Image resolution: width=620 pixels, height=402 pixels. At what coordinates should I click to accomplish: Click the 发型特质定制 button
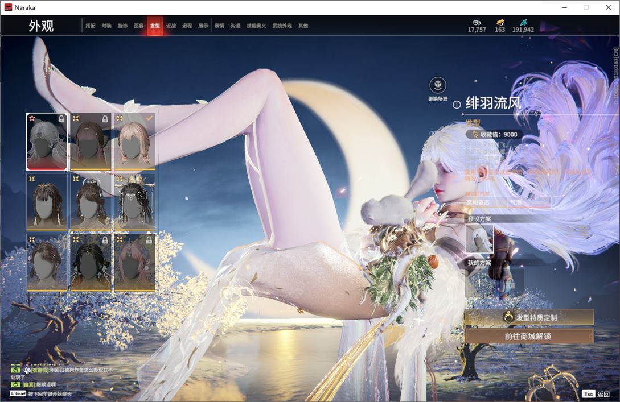coord(529,317)
